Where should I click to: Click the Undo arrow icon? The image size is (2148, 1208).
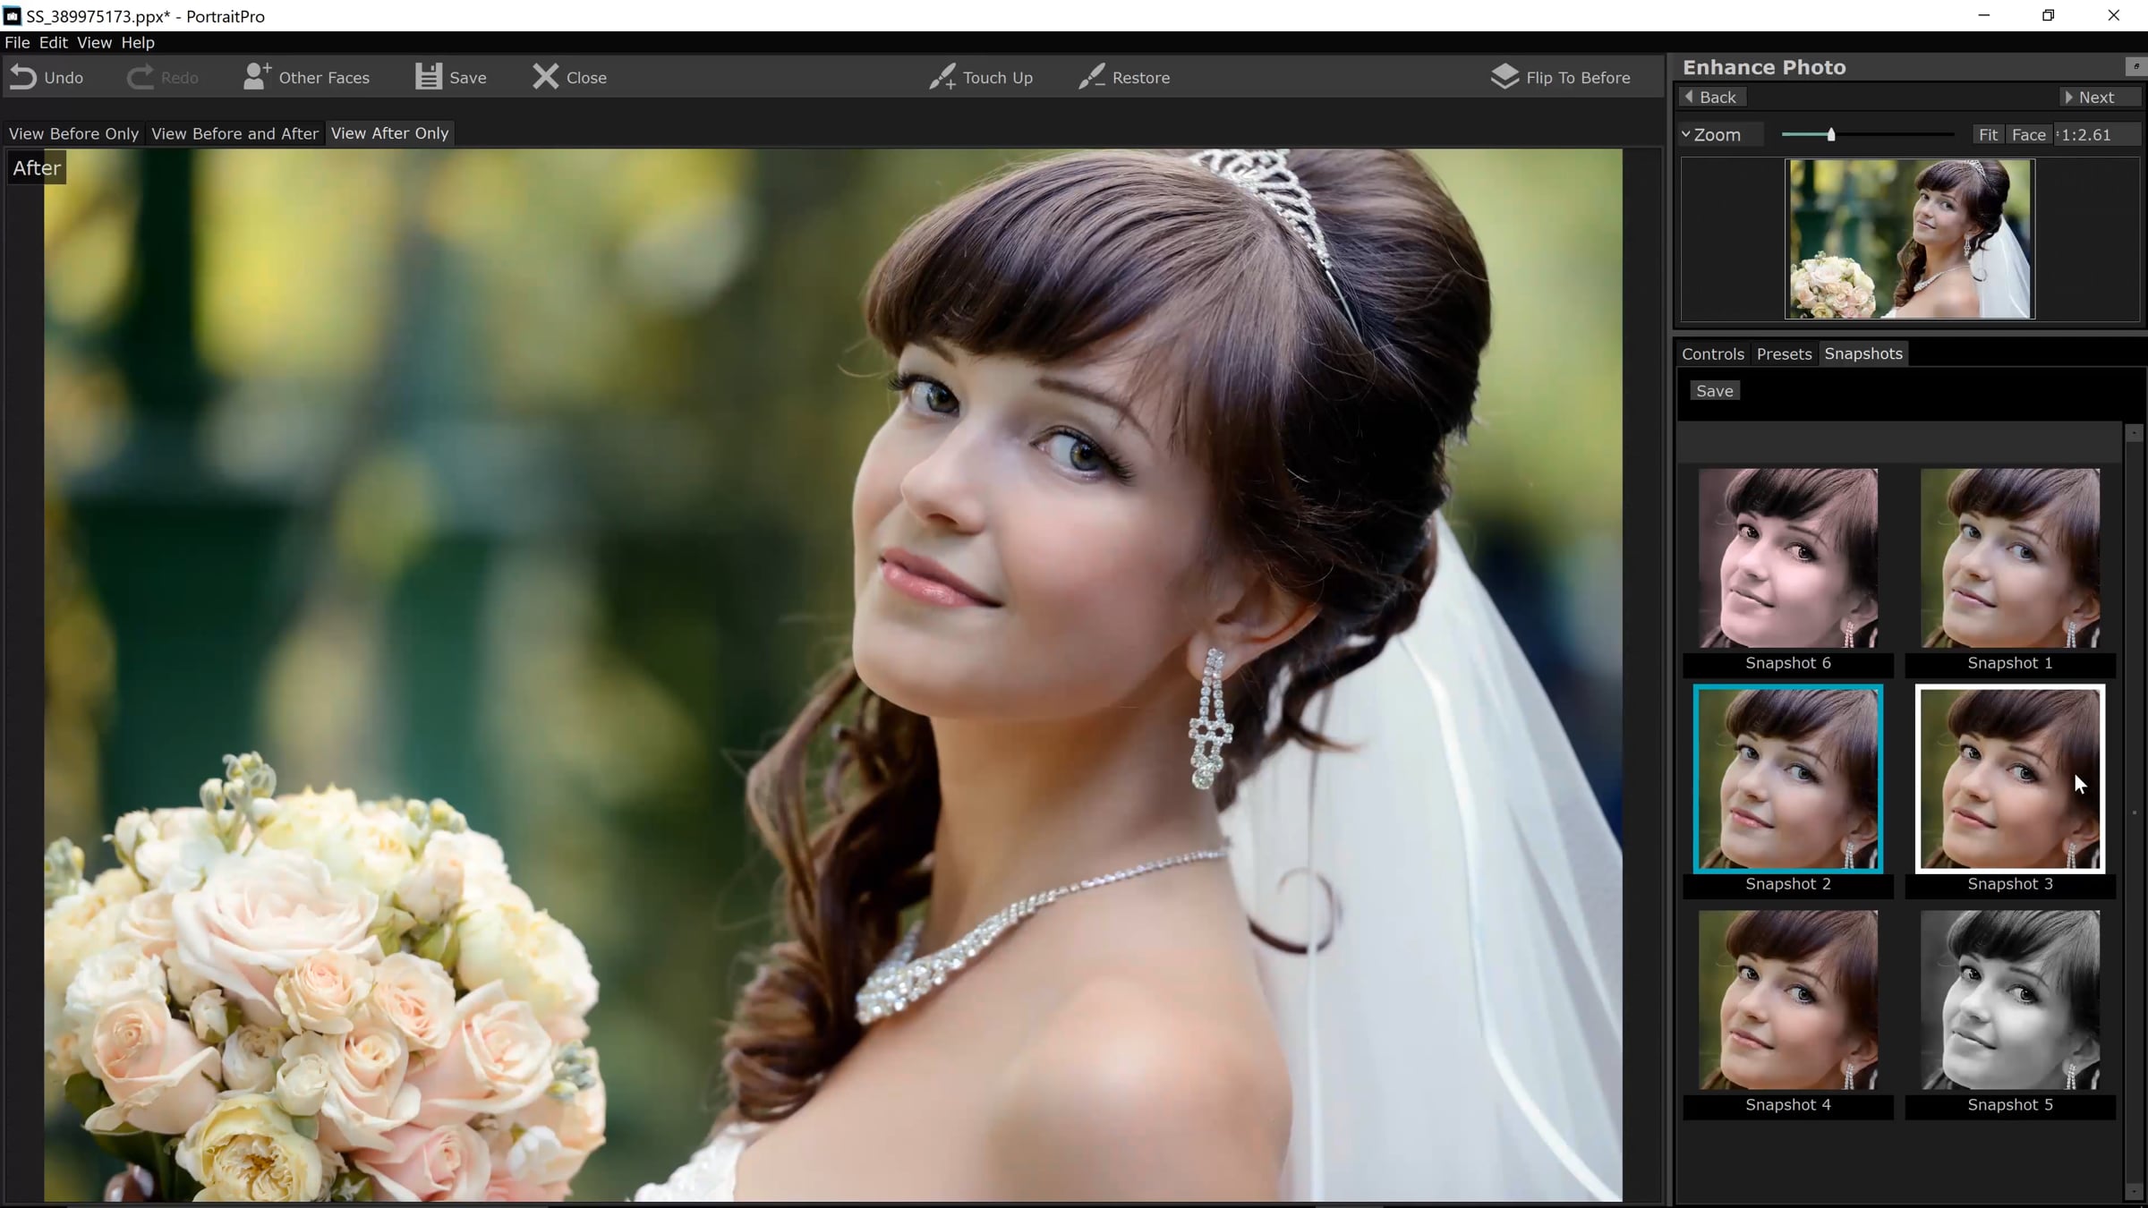pos(23,78)
